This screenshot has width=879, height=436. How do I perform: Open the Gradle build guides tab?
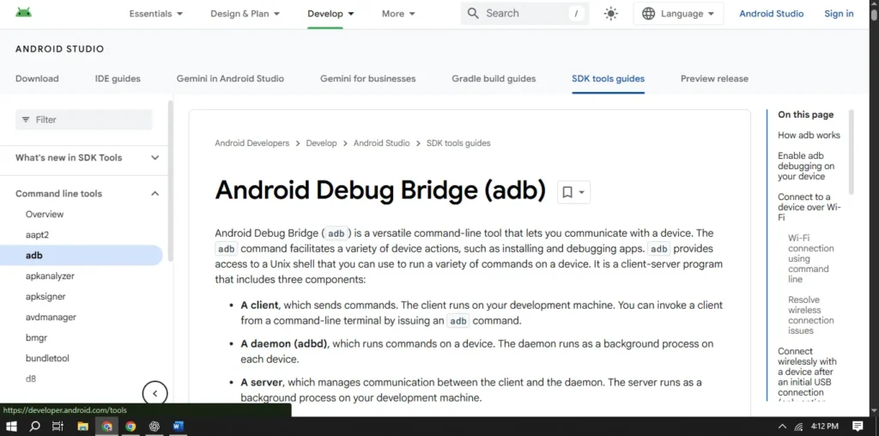point(494,78)
